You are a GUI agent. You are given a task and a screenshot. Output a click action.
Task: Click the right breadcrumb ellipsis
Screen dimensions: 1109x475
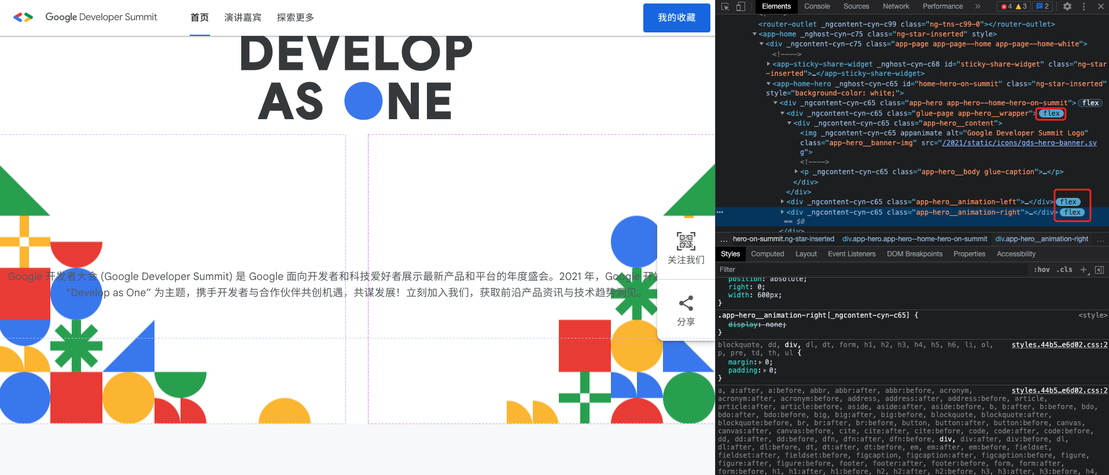[1100, 240]
